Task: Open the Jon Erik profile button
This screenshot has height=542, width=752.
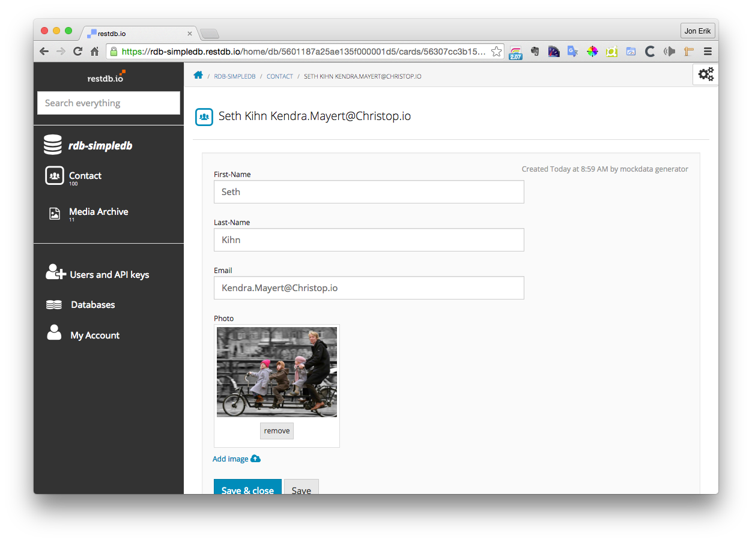Action: coord(697,31)
